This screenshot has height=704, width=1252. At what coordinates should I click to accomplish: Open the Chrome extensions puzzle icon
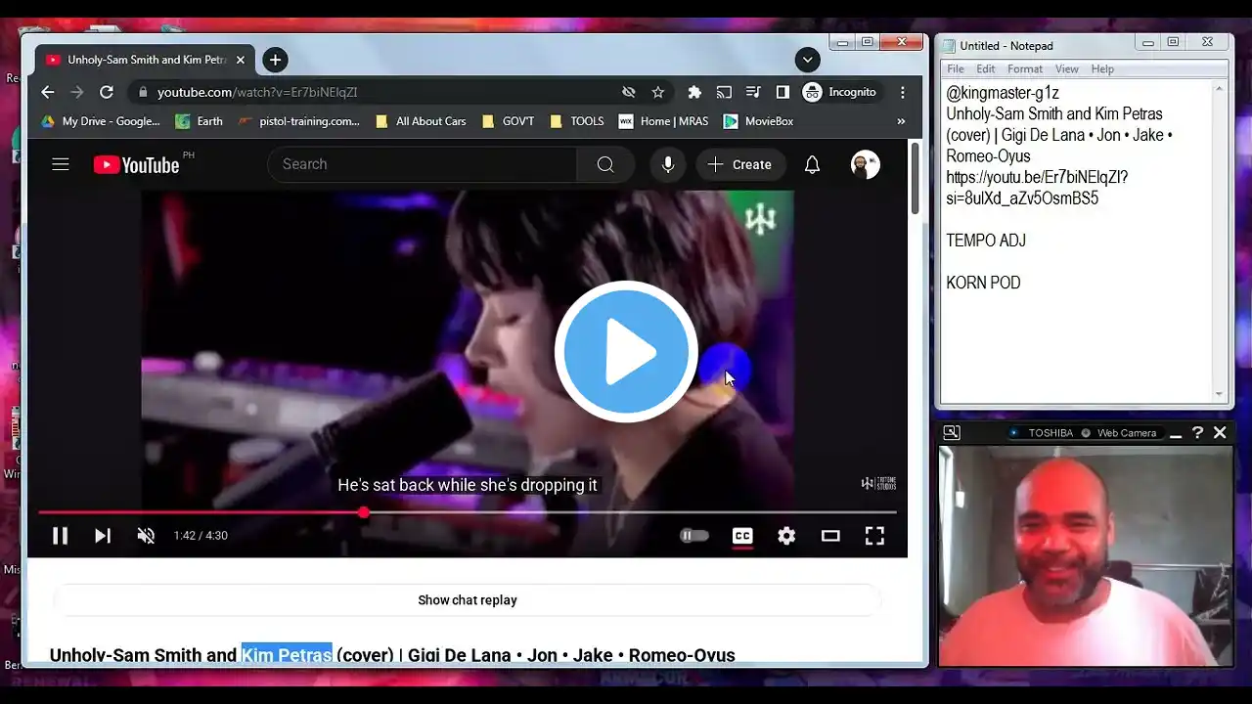click(x=694, y=92)
